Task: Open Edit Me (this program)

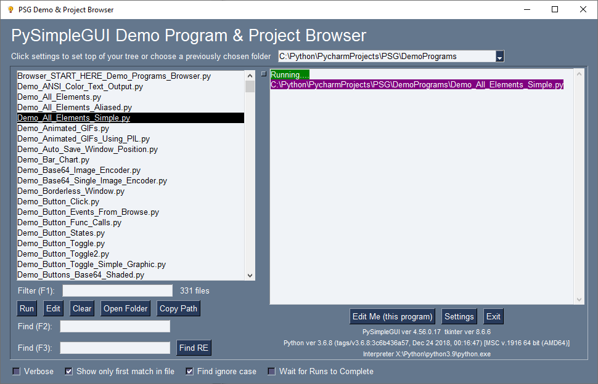Action: tap(392, 316)
